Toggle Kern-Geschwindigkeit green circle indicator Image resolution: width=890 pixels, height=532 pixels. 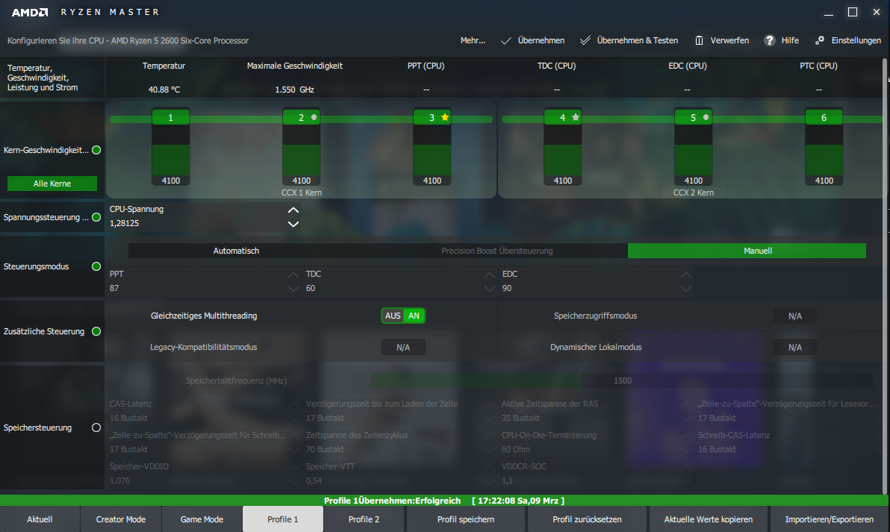[x=96, y=150]
